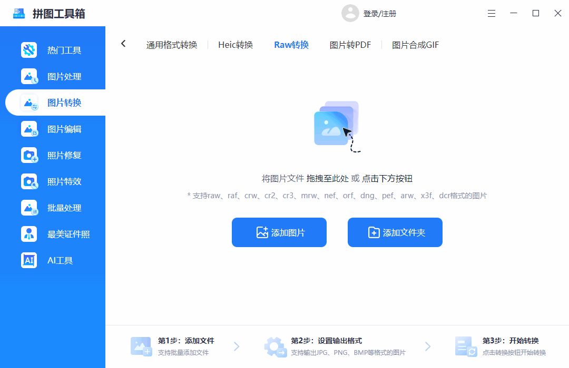The image size is (569, 368).
Task: Click 第3步：开始转换 heading
Action: [510, 341]
